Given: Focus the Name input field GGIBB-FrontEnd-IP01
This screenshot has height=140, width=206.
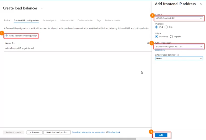Looking at the screenshot, I should 179,18.
